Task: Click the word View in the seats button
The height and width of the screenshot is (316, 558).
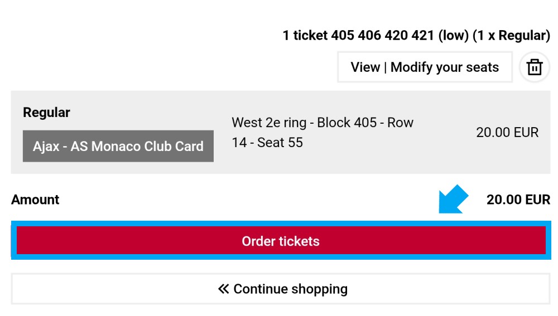Action: coord(365,67)
